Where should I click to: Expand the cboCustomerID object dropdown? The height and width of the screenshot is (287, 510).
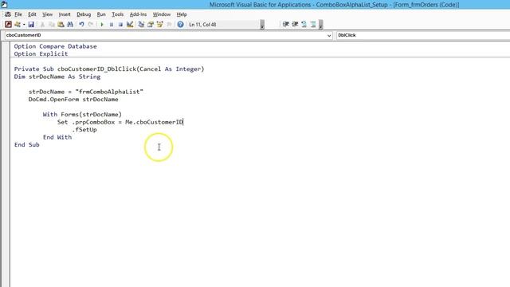[329, 35]
